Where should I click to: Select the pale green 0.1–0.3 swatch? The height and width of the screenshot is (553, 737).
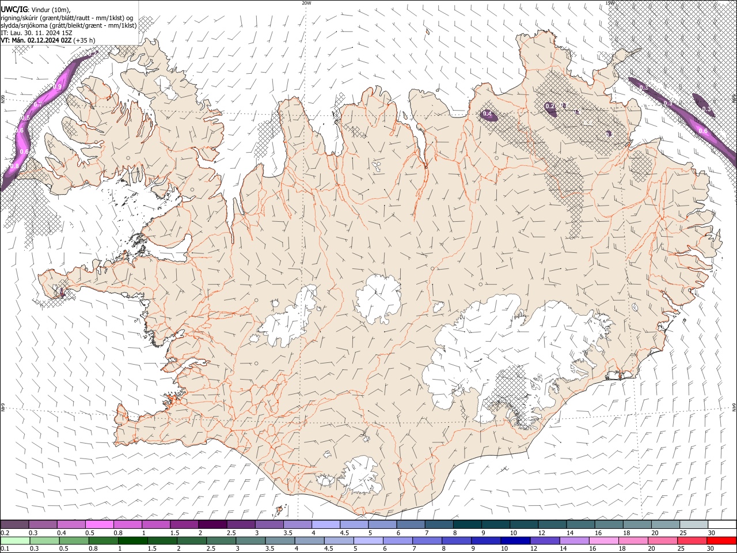[x=15, y=541]
